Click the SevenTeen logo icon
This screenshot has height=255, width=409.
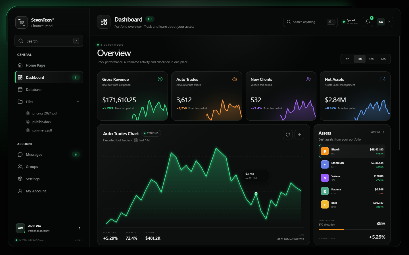click(22, 22)
